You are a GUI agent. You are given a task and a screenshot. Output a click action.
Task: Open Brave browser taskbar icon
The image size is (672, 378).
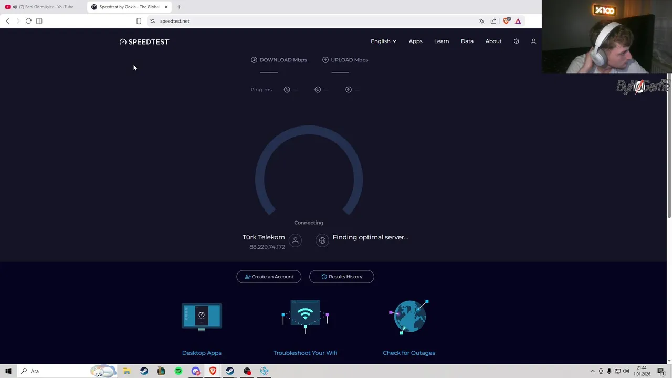click(213, 371)
